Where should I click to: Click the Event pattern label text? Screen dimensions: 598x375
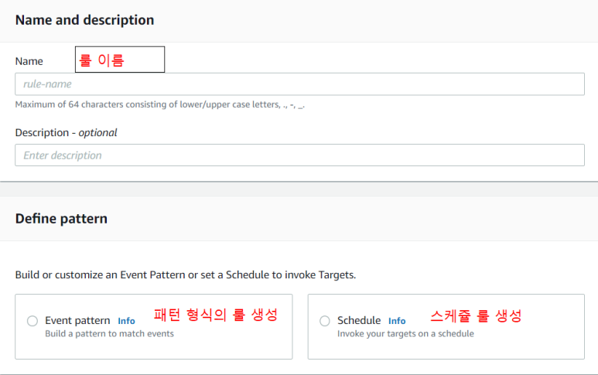[77, 321]
